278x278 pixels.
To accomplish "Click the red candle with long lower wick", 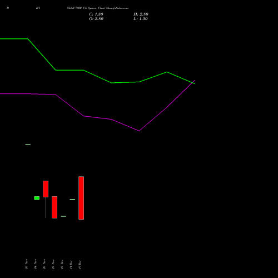I will (46, 189).
